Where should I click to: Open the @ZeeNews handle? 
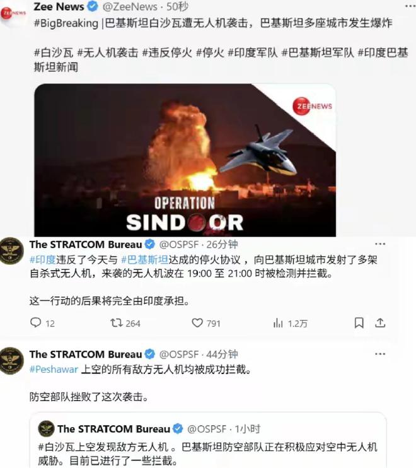(130, 6)
